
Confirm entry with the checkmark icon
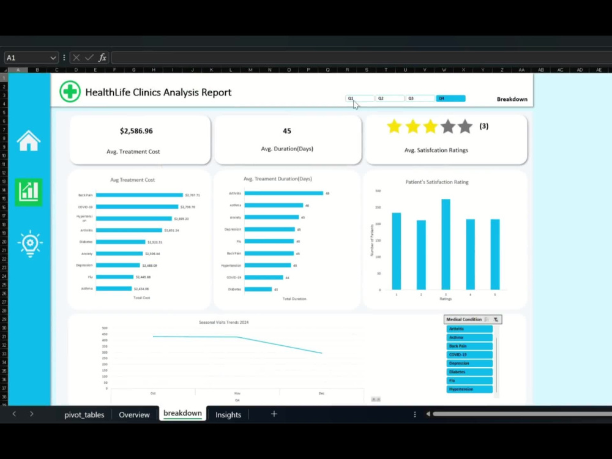coord(89,58)
